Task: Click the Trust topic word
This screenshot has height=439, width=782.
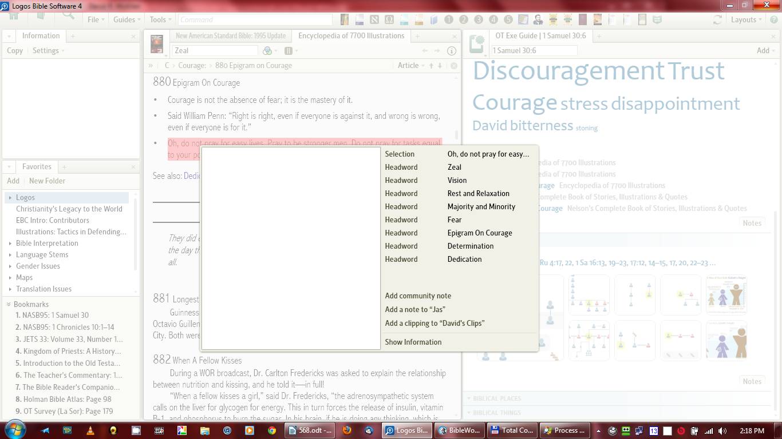Action: tap(696, 71)
